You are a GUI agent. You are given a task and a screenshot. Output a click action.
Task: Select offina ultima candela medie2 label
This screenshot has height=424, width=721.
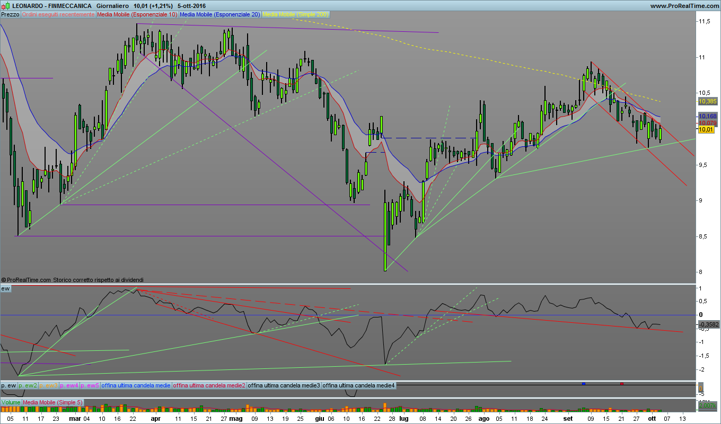click(209, 385)
